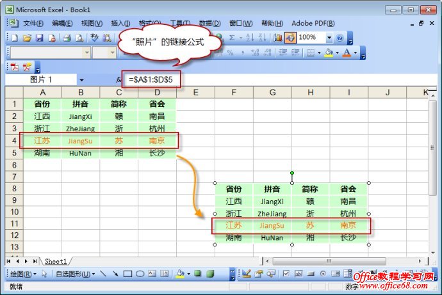Sort descending with the Z-A icon

point(262,38)
